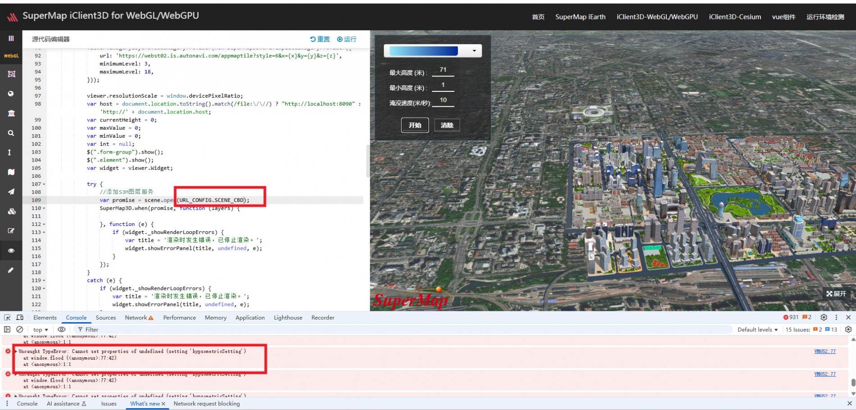Viewport: 856px width, 410px height.
Task: Open the layer frame icon in sidebar
Action: (x=11, y=74)
